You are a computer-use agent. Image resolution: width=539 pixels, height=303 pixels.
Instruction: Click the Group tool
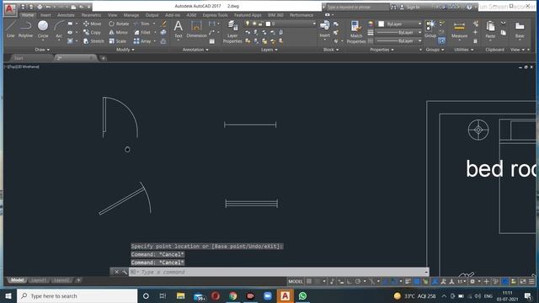point(430,29)
